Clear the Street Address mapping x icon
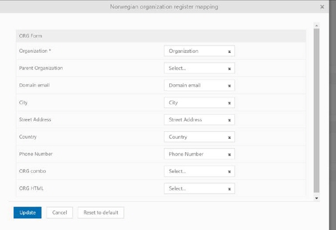 tap(229, 120)
